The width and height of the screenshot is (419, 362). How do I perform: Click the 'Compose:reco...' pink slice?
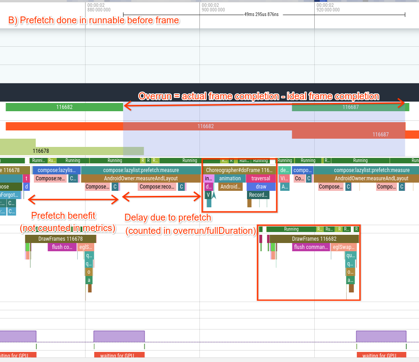click(157, 187)
